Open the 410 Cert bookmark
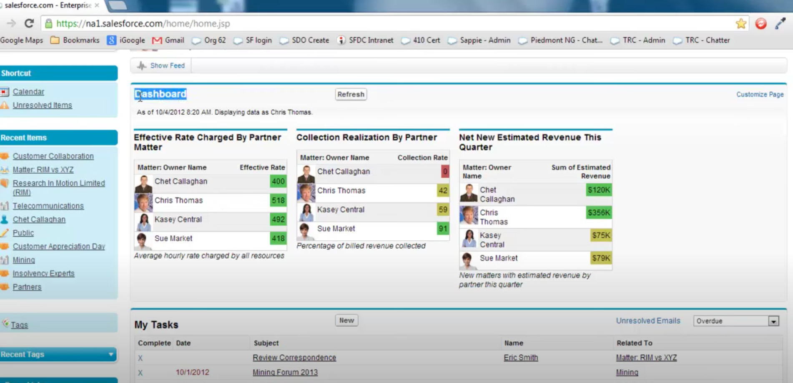The width and height of the screenshot is (793, 383). [420, 40]
